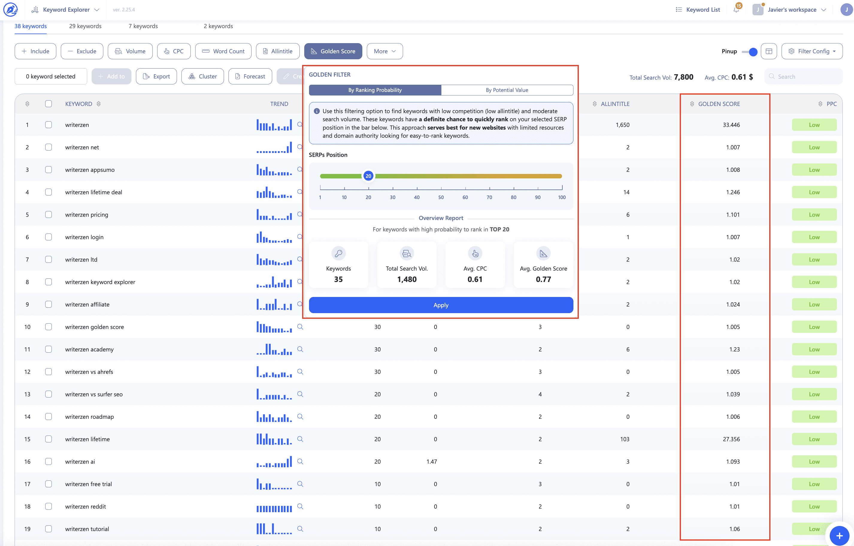Viewport: 854px width, 546px height.
Task: Check the writerzen keyword row checkbox
Action: point(49,125)
